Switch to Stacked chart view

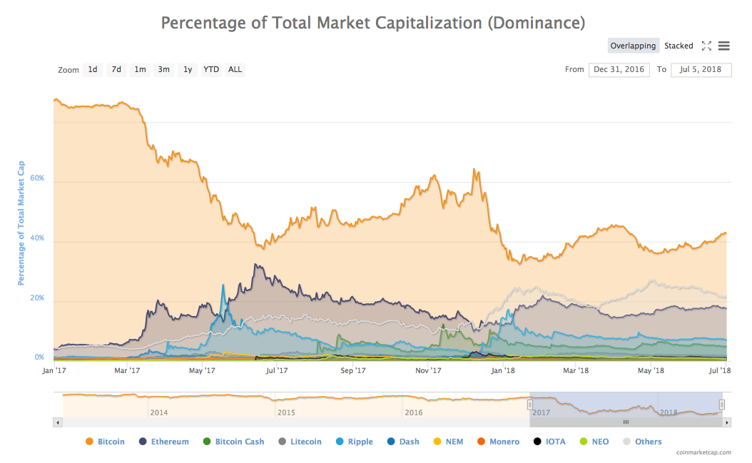pyautogui.click(x=679, y=46)
